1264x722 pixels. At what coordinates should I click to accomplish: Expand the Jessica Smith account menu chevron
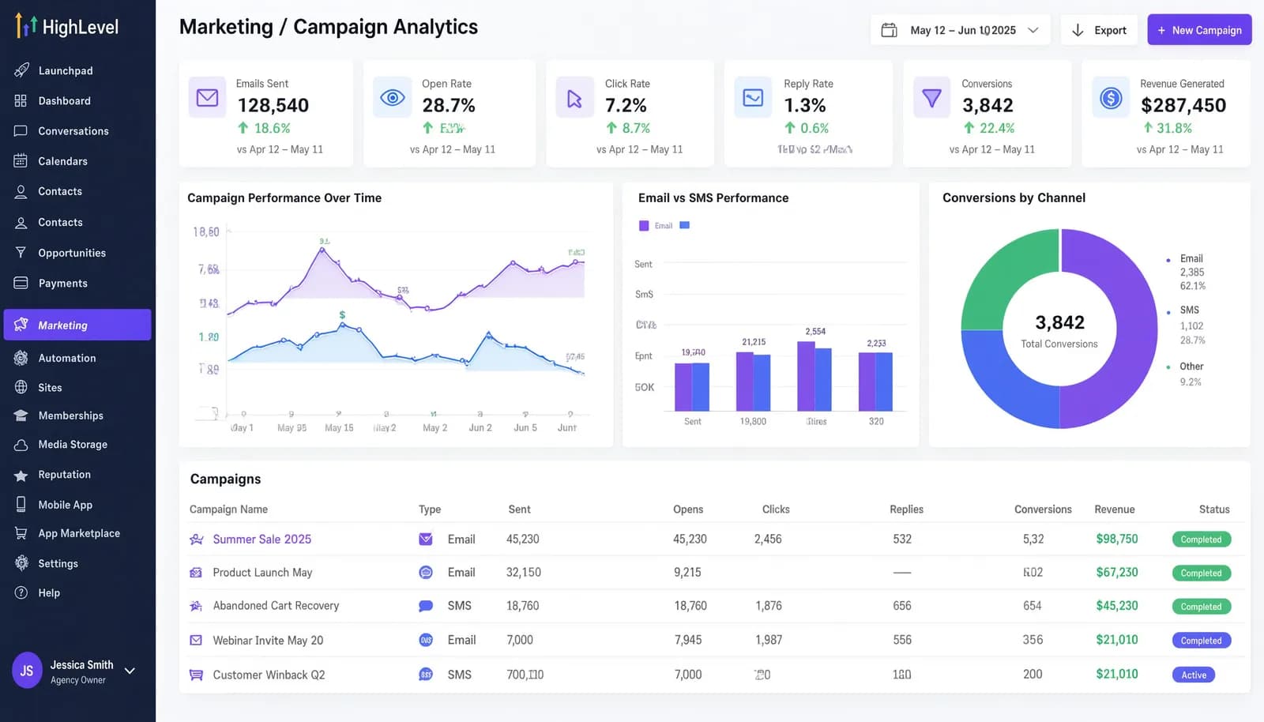[x=130, y=671]
